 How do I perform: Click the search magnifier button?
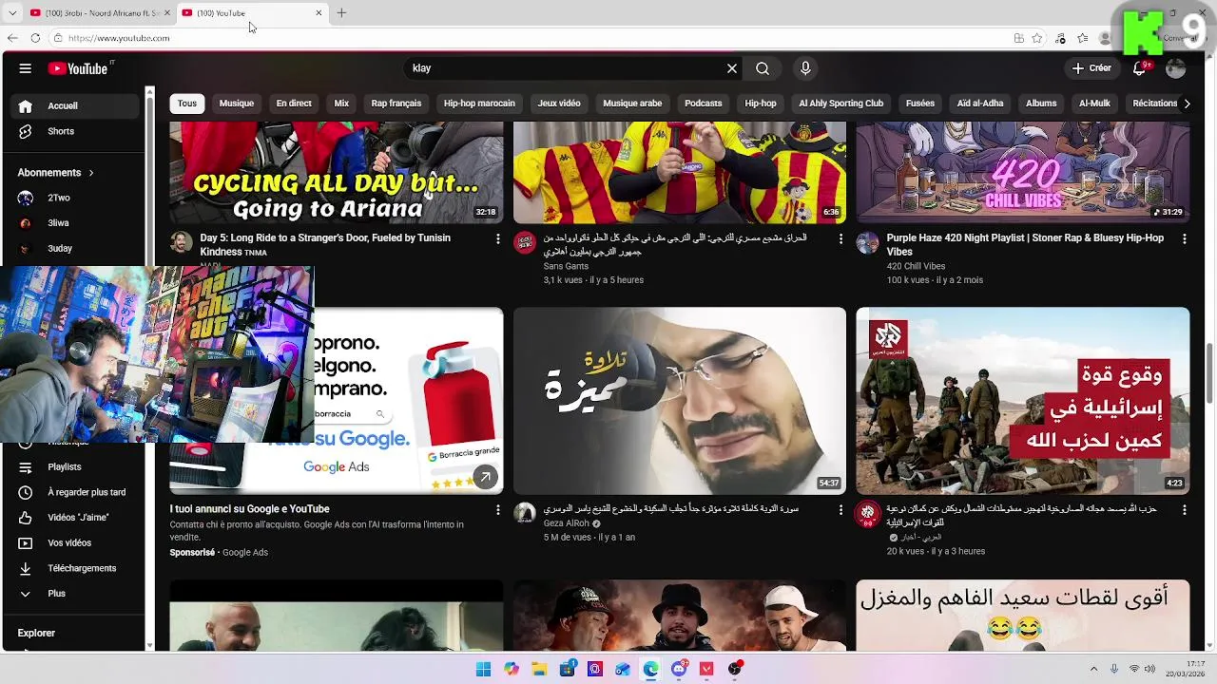pyautogui.click(x=763, y=68)
